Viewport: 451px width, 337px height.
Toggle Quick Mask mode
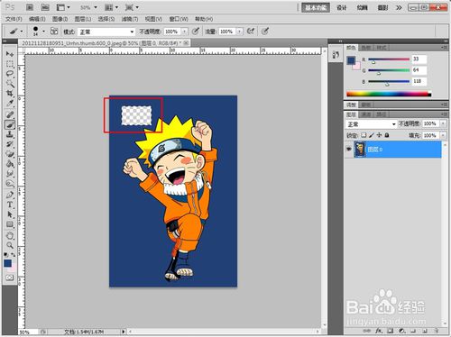coord(10,278)
